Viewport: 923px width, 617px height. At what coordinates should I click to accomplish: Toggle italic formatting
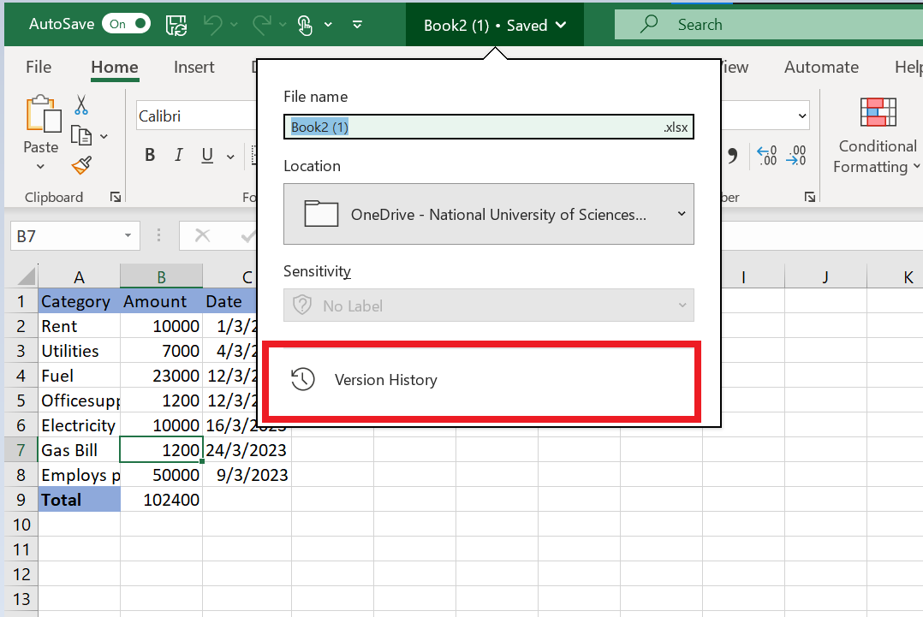pyautogui.click(x=178, y=155)
